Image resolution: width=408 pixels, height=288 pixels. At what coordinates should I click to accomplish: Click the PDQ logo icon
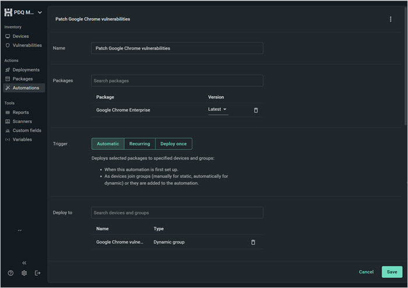pyautogui.click(x=8, y=12)
